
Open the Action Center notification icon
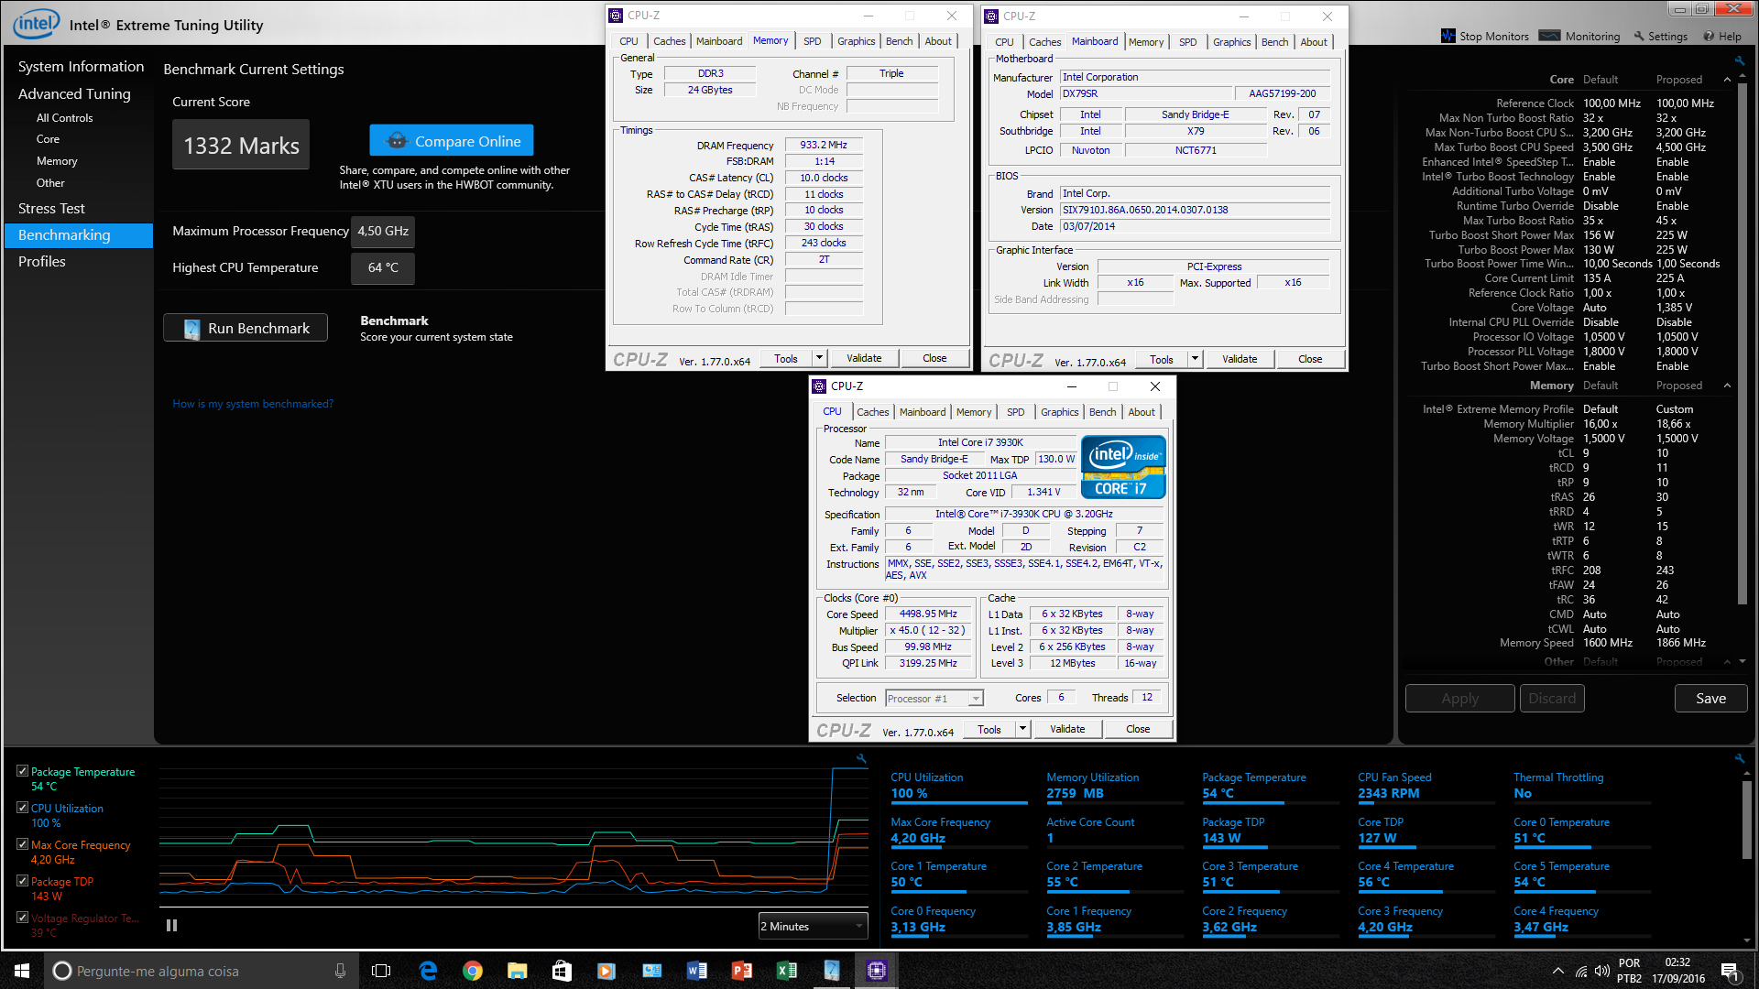pos(1730,971)
